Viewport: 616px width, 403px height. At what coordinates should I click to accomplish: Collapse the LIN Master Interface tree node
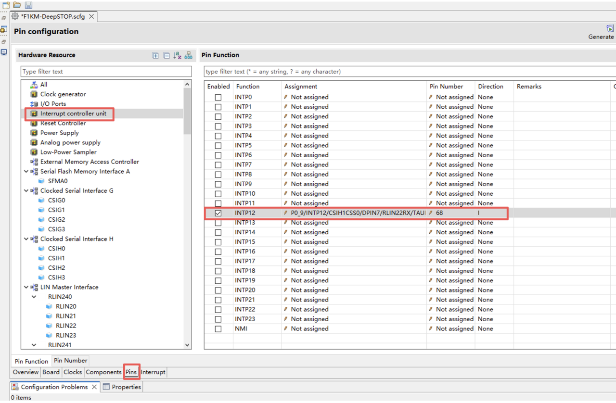tap(26, 287)
